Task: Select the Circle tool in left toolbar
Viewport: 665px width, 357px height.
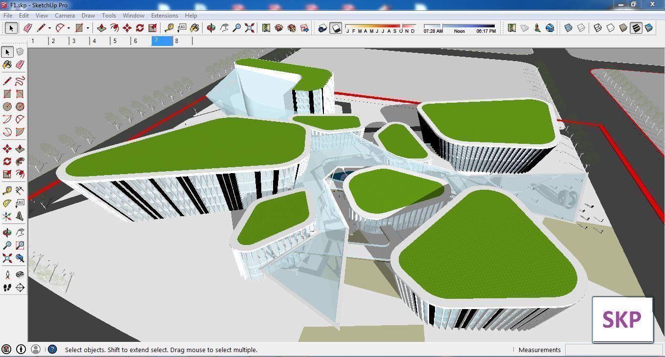Action: 7,107
